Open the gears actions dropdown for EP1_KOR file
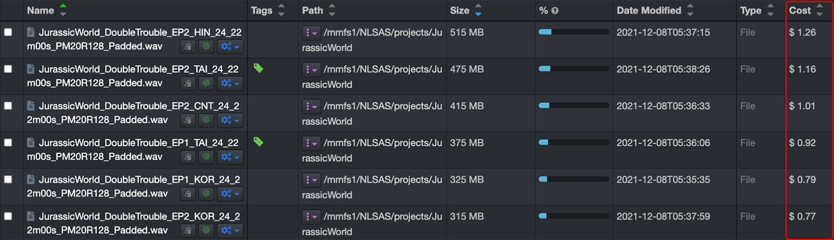The height and width of the screenshot is (240, 834). click(x=229, y=194)
